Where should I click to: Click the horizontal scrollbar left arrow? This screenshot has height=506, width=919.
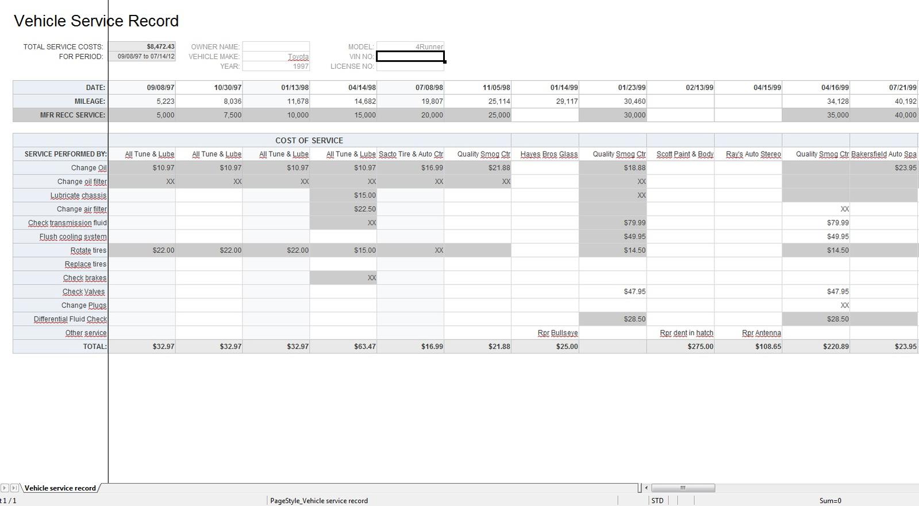tap(647, 488)
